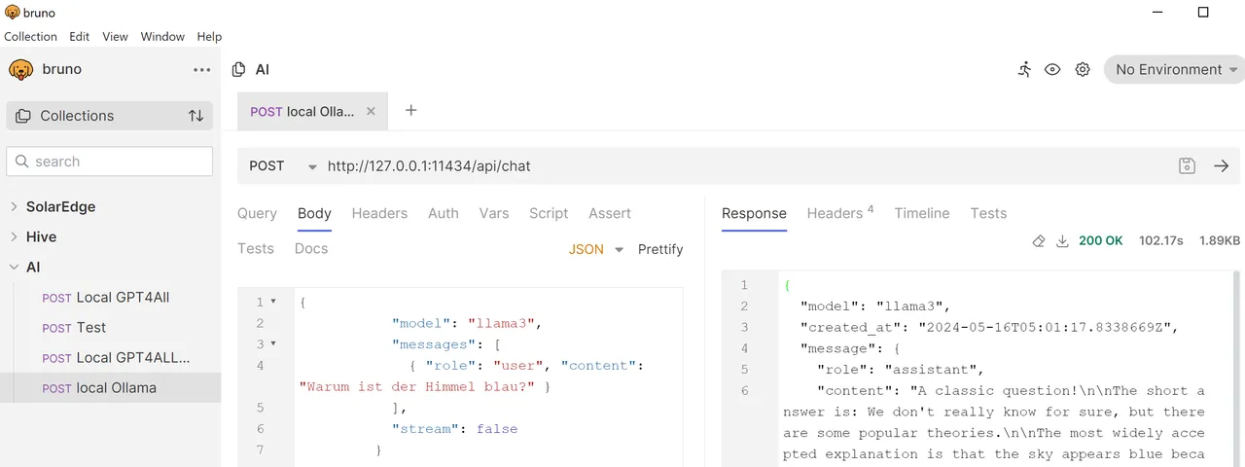The image size is (1245, 467).
Task: Open the Edit menu
Action: (x=80, y=36)
